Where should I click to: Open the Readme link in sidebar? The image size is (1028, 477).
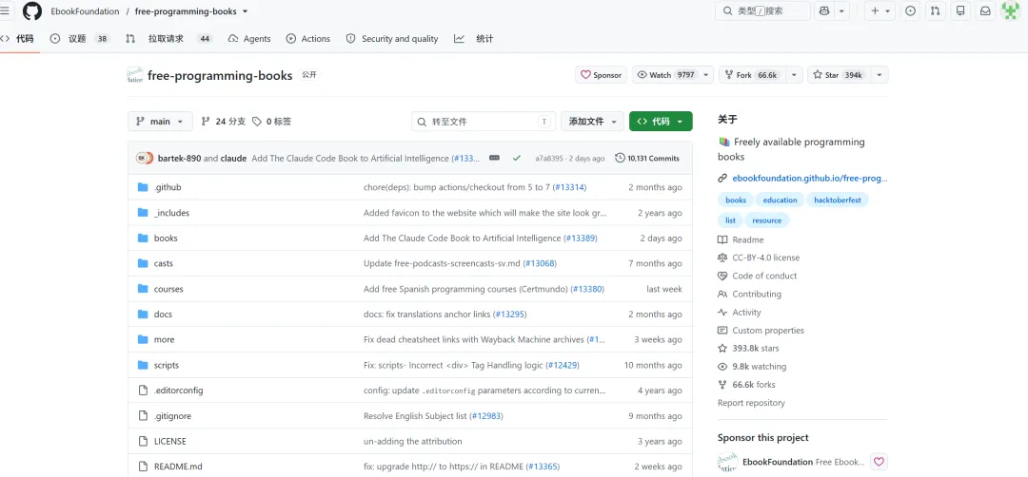point(741,239)
